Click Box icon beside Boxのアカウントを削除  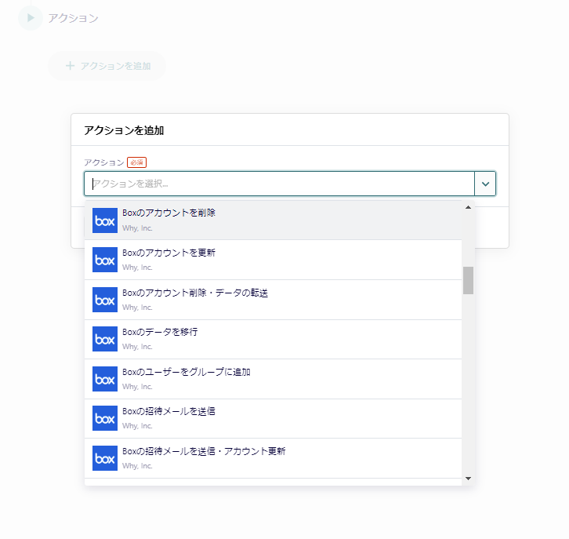105,220
